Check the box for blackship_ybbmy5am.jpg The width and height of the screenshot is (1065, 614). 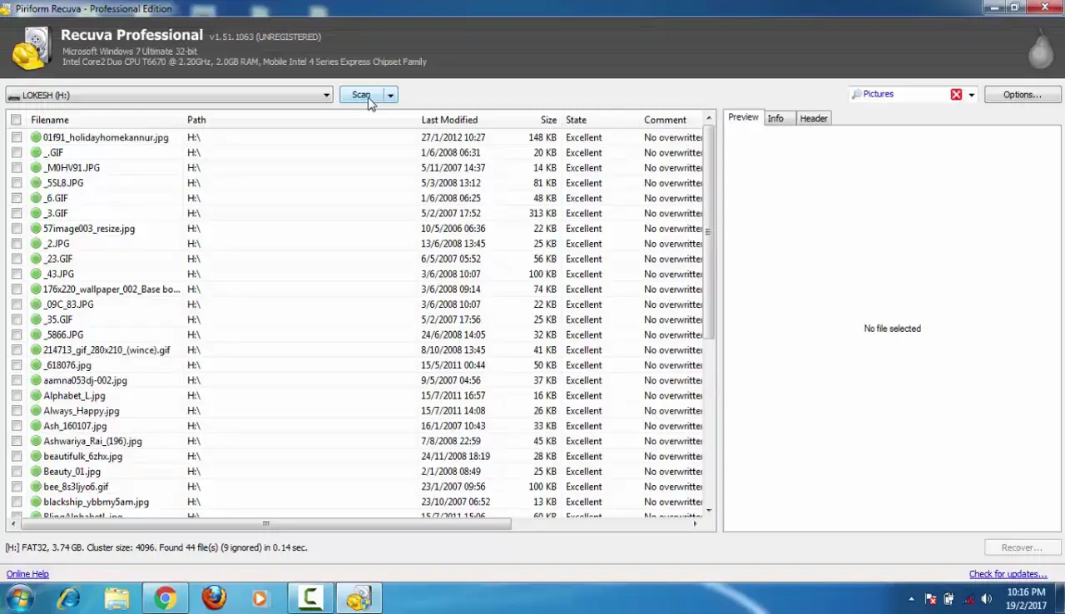tap(17, 503)
